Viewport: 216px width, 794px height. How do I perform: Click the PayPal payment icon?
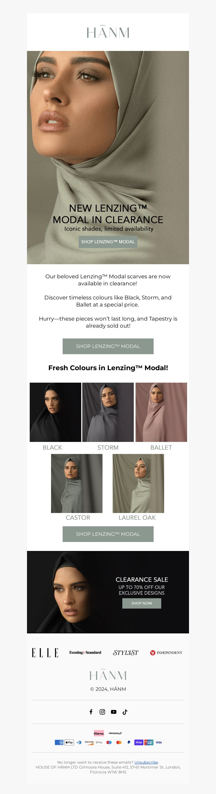(x=129, y=742)
